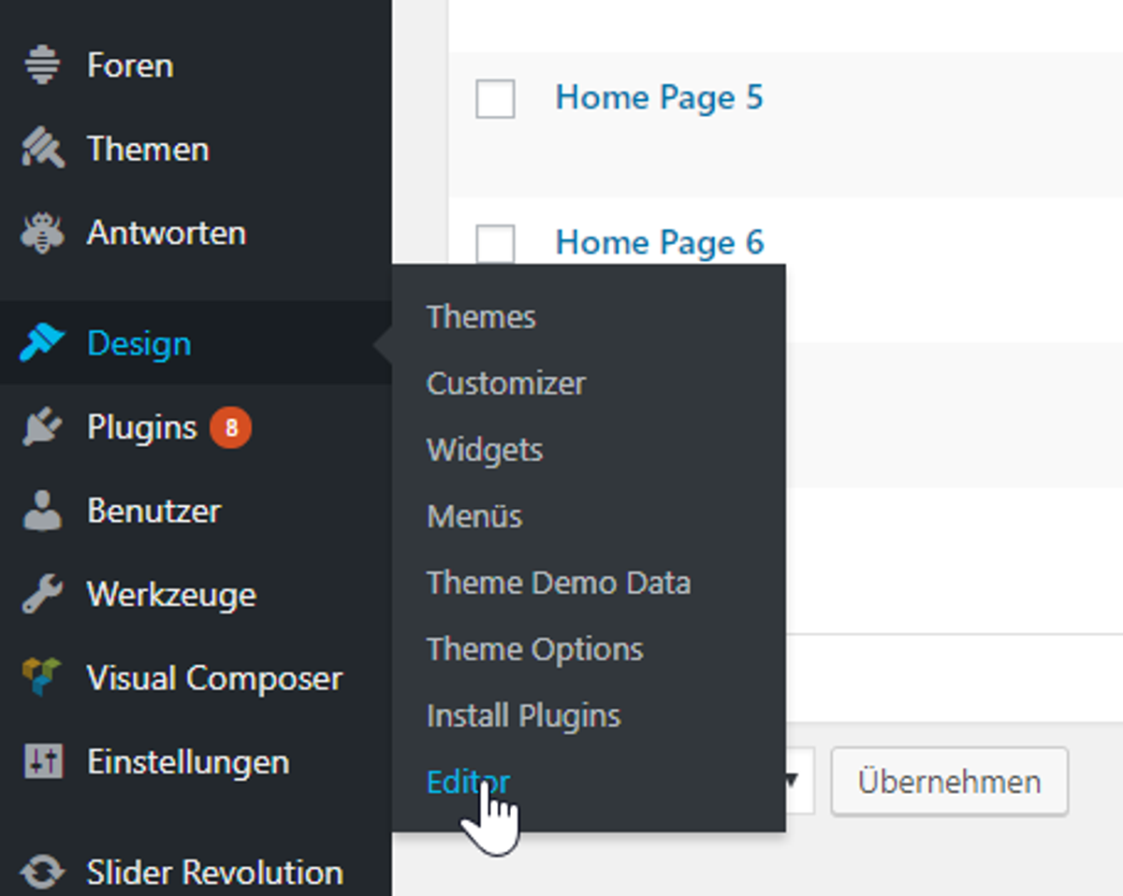Click the Slider Revolution refresh icon
Screen dimensions: 1123x896
coord(42,872)
